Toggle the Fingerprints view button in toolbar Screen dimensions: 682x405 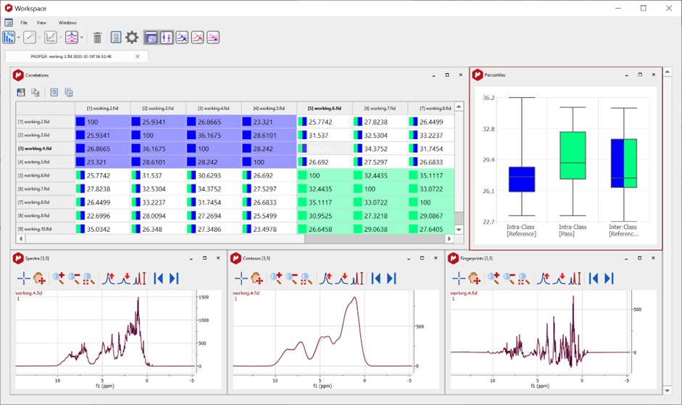(213, 38)
